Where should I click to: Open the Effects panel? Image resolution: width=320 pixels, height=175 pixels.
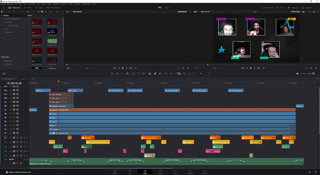[x=27, y=7]
